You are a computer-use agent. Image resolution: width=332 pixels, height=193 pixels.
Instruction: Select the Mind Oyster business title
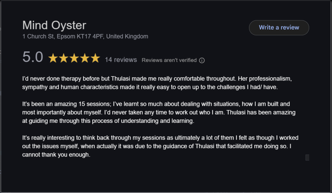coord(54,25)
